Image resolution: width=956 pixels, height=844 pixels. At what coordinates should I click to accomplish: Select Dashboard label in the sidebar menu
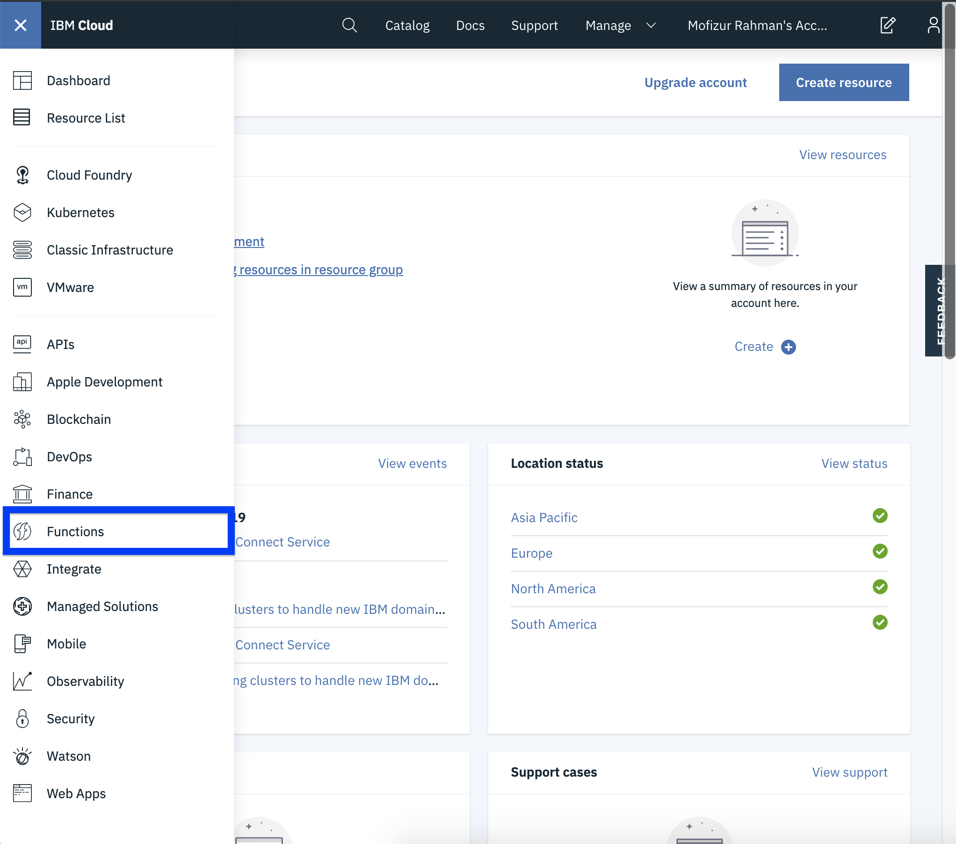pos(79,80)
